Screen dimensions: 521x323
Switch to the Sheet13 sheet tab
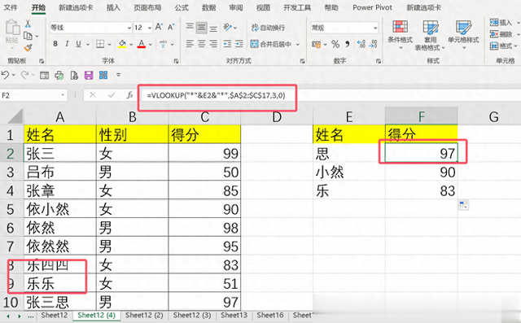[x=234, y=315]
